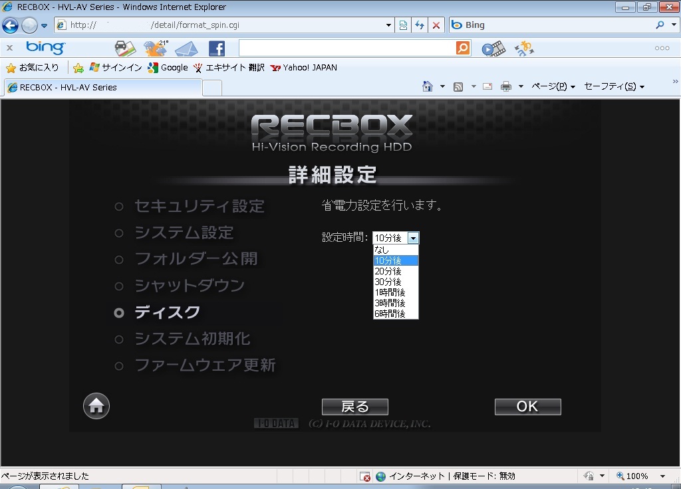Click the Facebook icon in Bing toolbar
681x489 pixels.
point(217,49)
